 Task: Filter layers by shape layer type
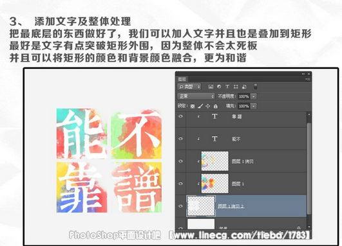(x=236, y=87)
